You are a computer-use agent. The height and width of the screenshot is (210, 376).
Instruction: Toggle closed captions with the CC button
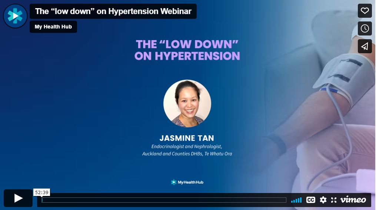point(310,200)
